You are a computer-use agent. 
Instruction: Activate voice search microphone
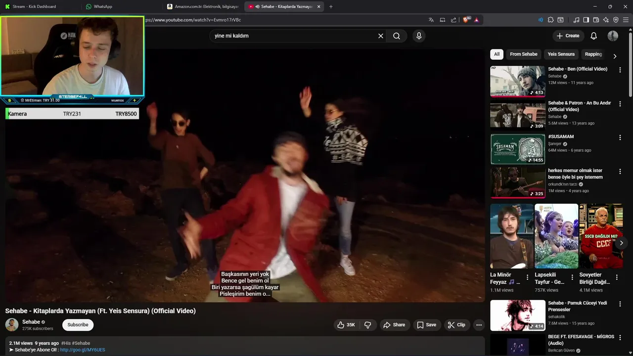coord(419,36)
